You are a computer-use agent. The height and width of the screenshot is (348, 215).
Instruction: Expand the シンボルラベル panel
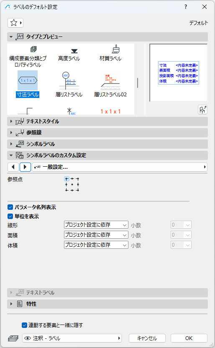[x=107, y=144]
